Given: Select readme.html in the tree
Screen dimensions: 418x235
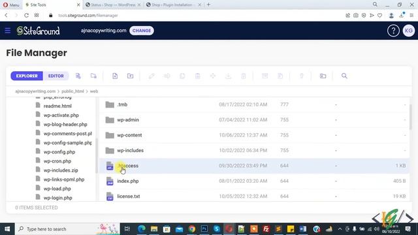Looking at the screenshot, I should click(x=57, y=106).
